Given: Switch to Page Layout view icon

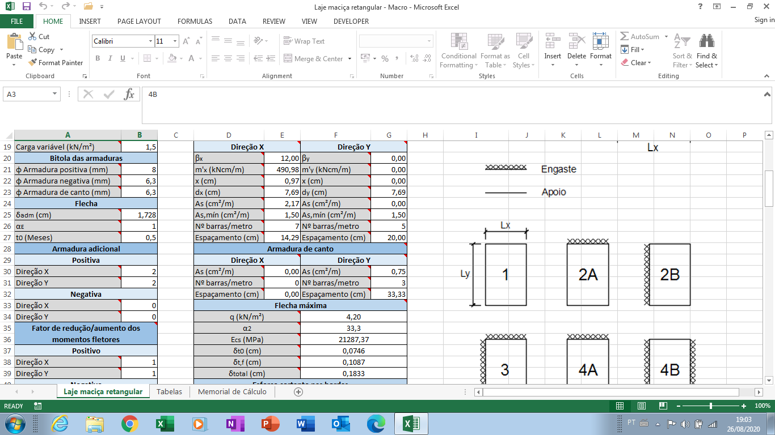Looking at the screenshot, I should click(641, 406).
